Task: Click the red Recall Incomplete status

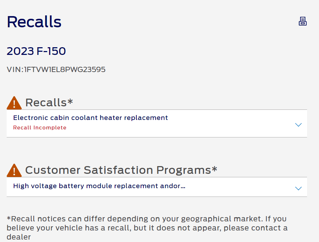Action: pos(40,128)
